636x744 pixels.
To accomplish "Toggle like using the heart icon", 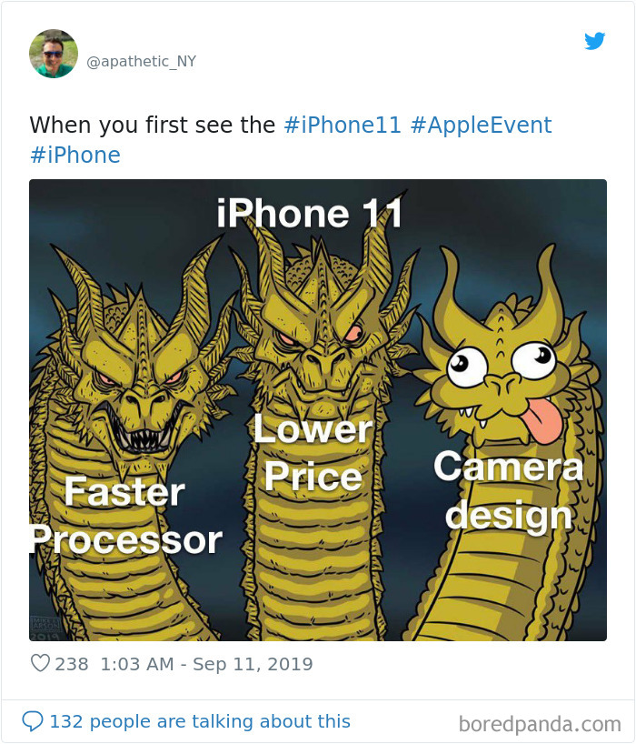I will (x=40, y=666).
